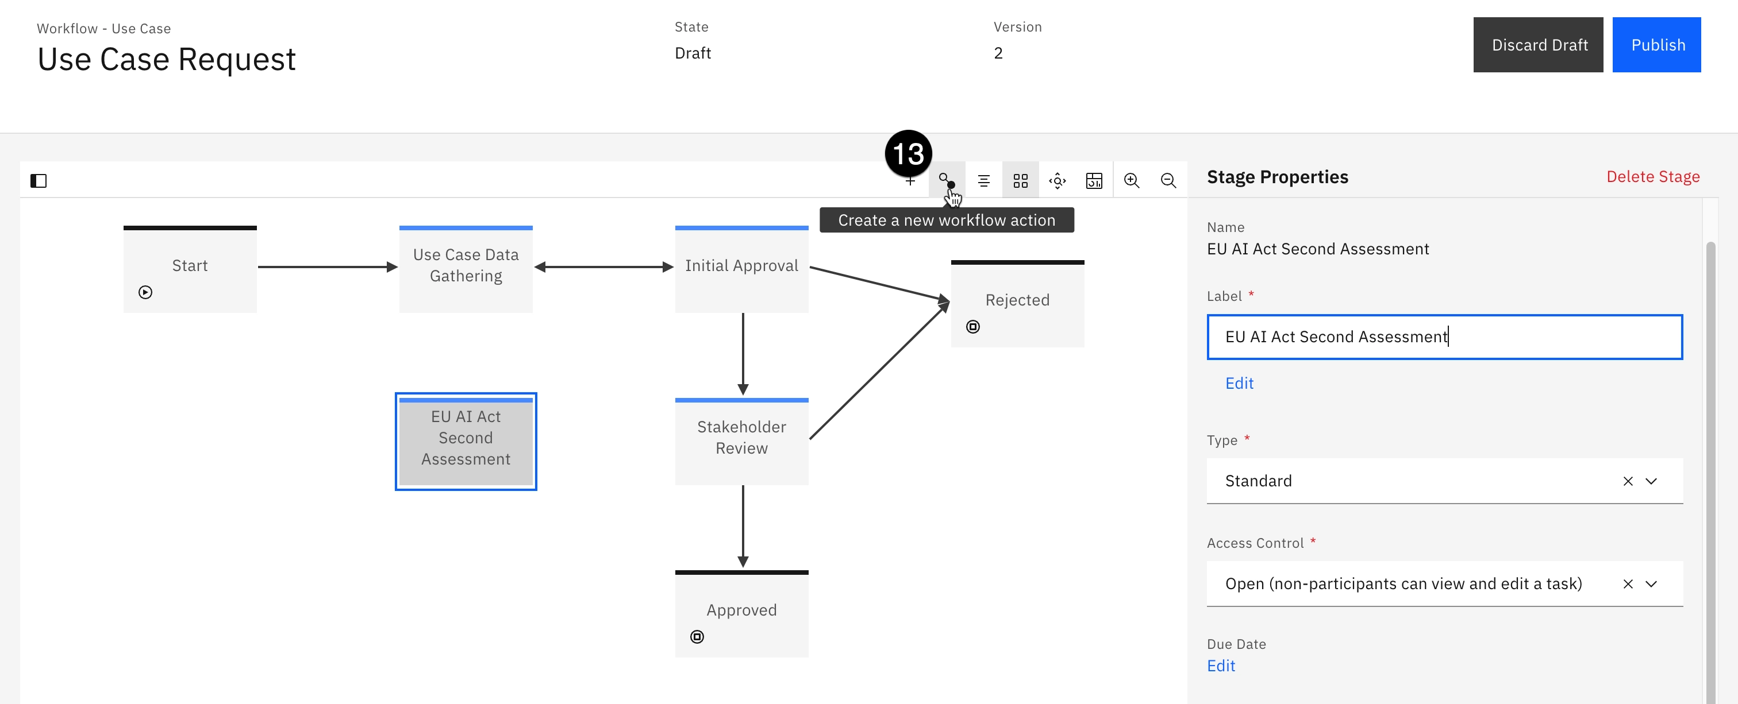Click the Delete Stage link
The height and width of the screenshot is (704, 1738).
1652,177
